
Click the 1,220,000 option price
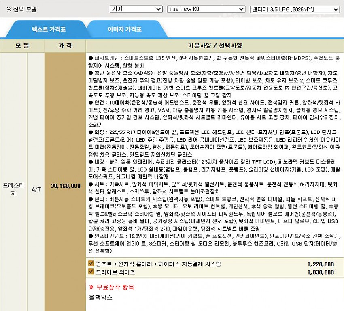pyautogui.click(x=321, y=264)
